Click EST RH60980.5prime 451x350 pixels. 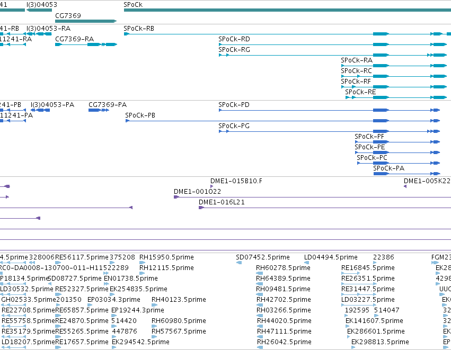click(179, 321)
